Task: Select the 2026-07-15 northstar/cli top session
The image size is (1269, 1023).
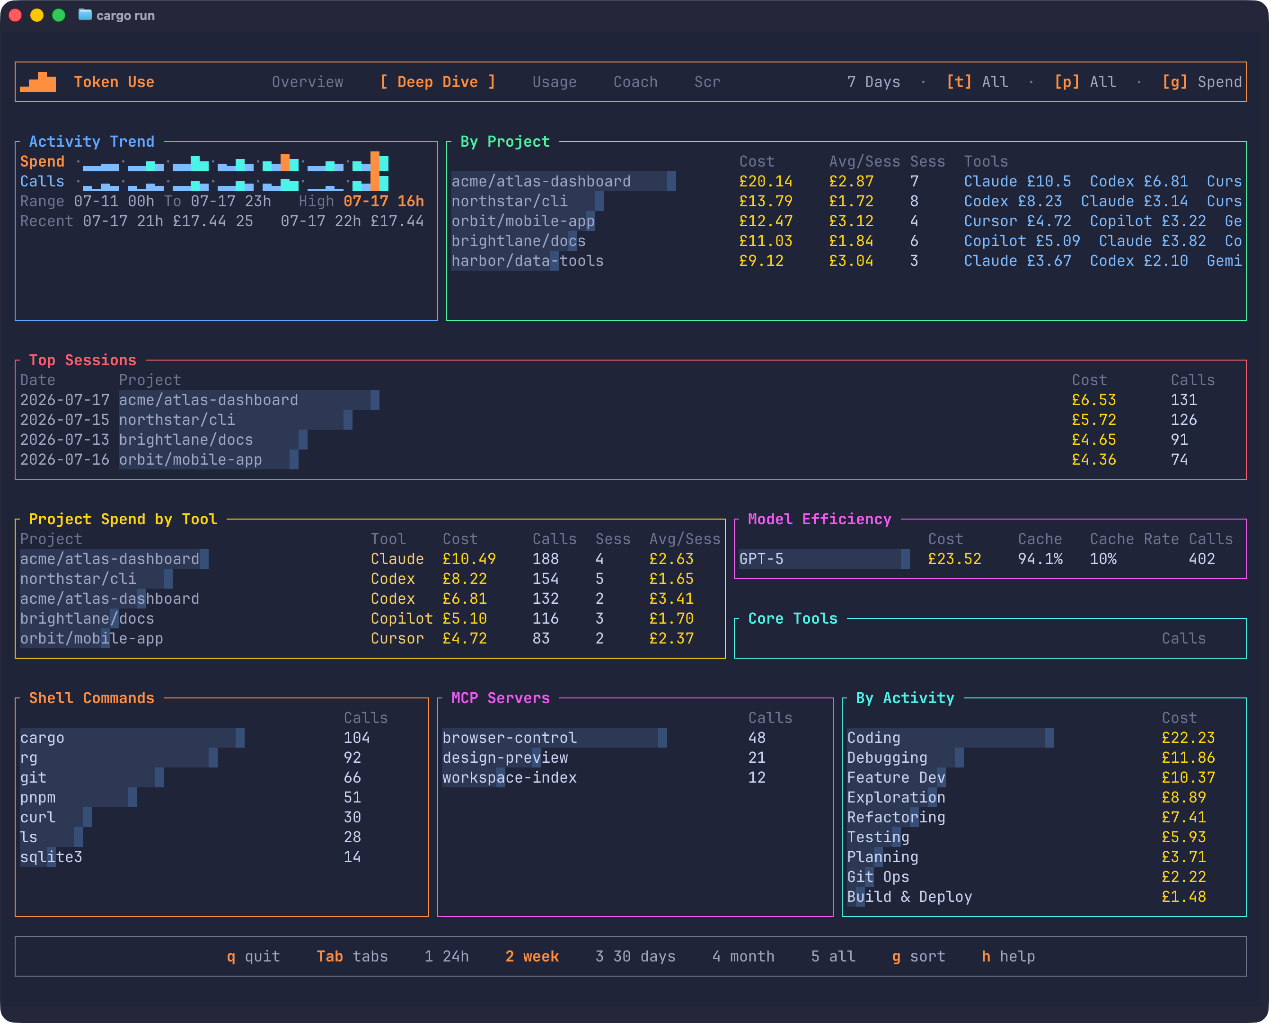Action: [631, 420]
